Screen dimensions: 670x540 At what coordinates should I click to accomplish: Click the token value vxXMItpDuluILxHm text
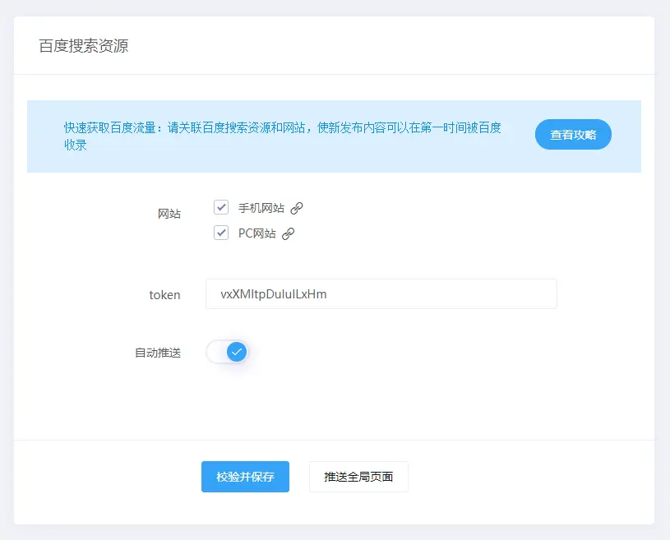point(274,294)
